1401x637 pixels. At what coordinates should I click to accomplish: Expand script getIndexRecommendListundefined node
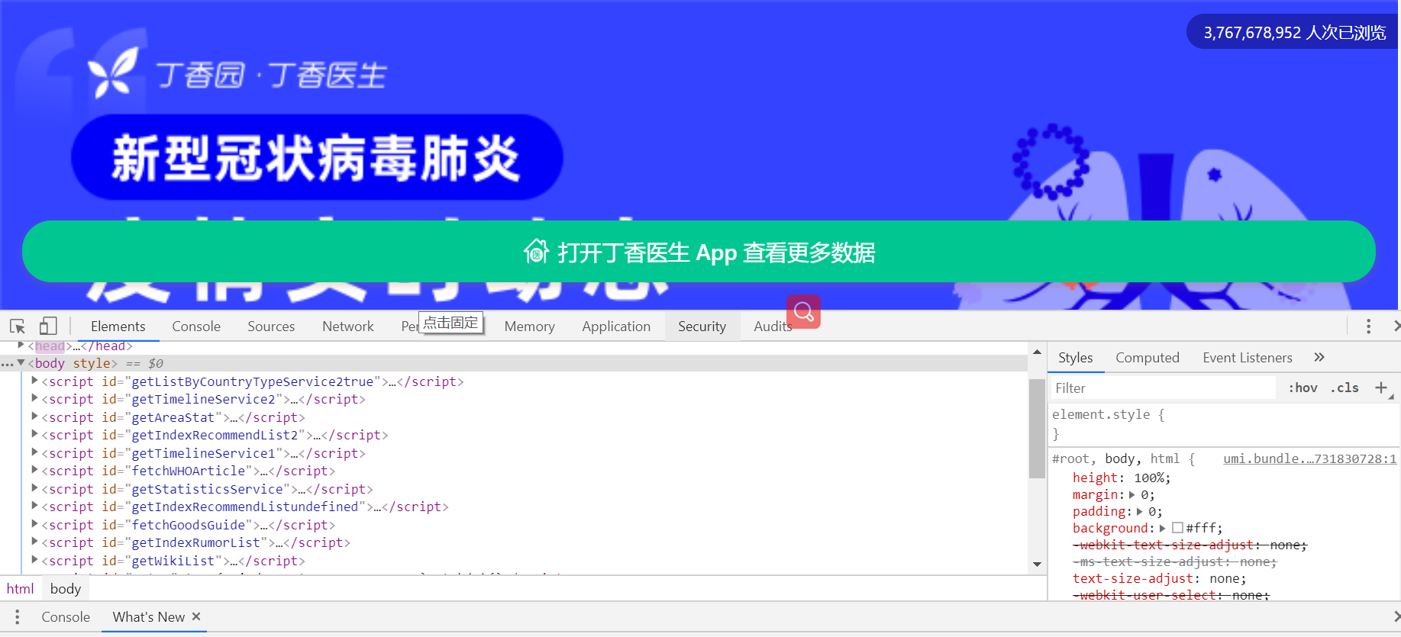click(x=34, y=506)
